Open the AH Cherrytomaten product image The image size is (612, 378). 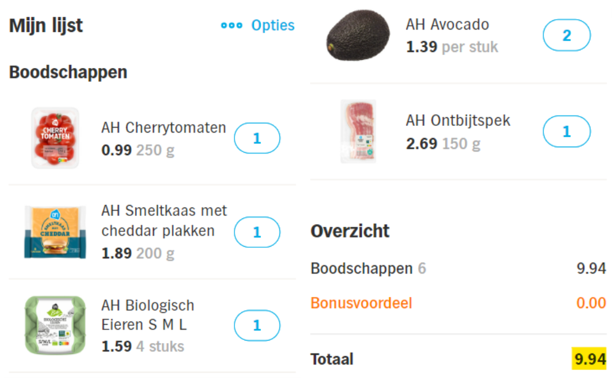[55, 137]
